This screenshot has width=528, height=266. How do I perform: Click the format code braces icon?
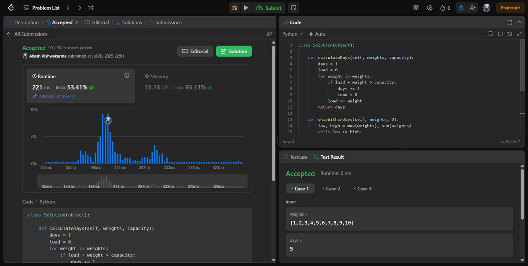coord(500,34)
